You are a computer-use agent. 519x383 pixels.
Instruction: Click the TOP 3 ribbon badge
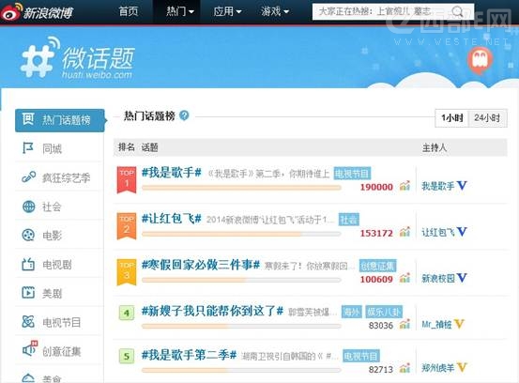click(x=127, y=272)
